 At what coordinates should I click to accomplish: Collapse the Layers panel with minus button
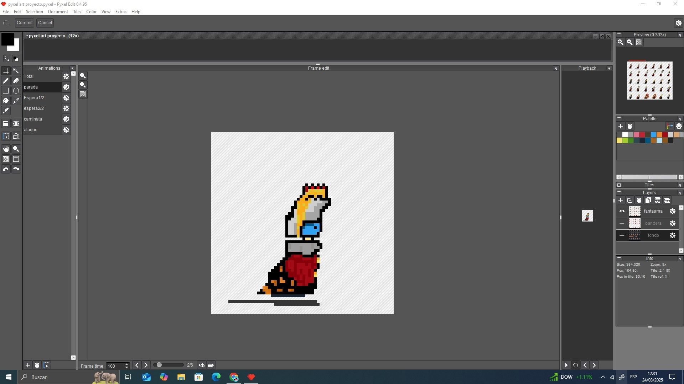coord(619,192)
